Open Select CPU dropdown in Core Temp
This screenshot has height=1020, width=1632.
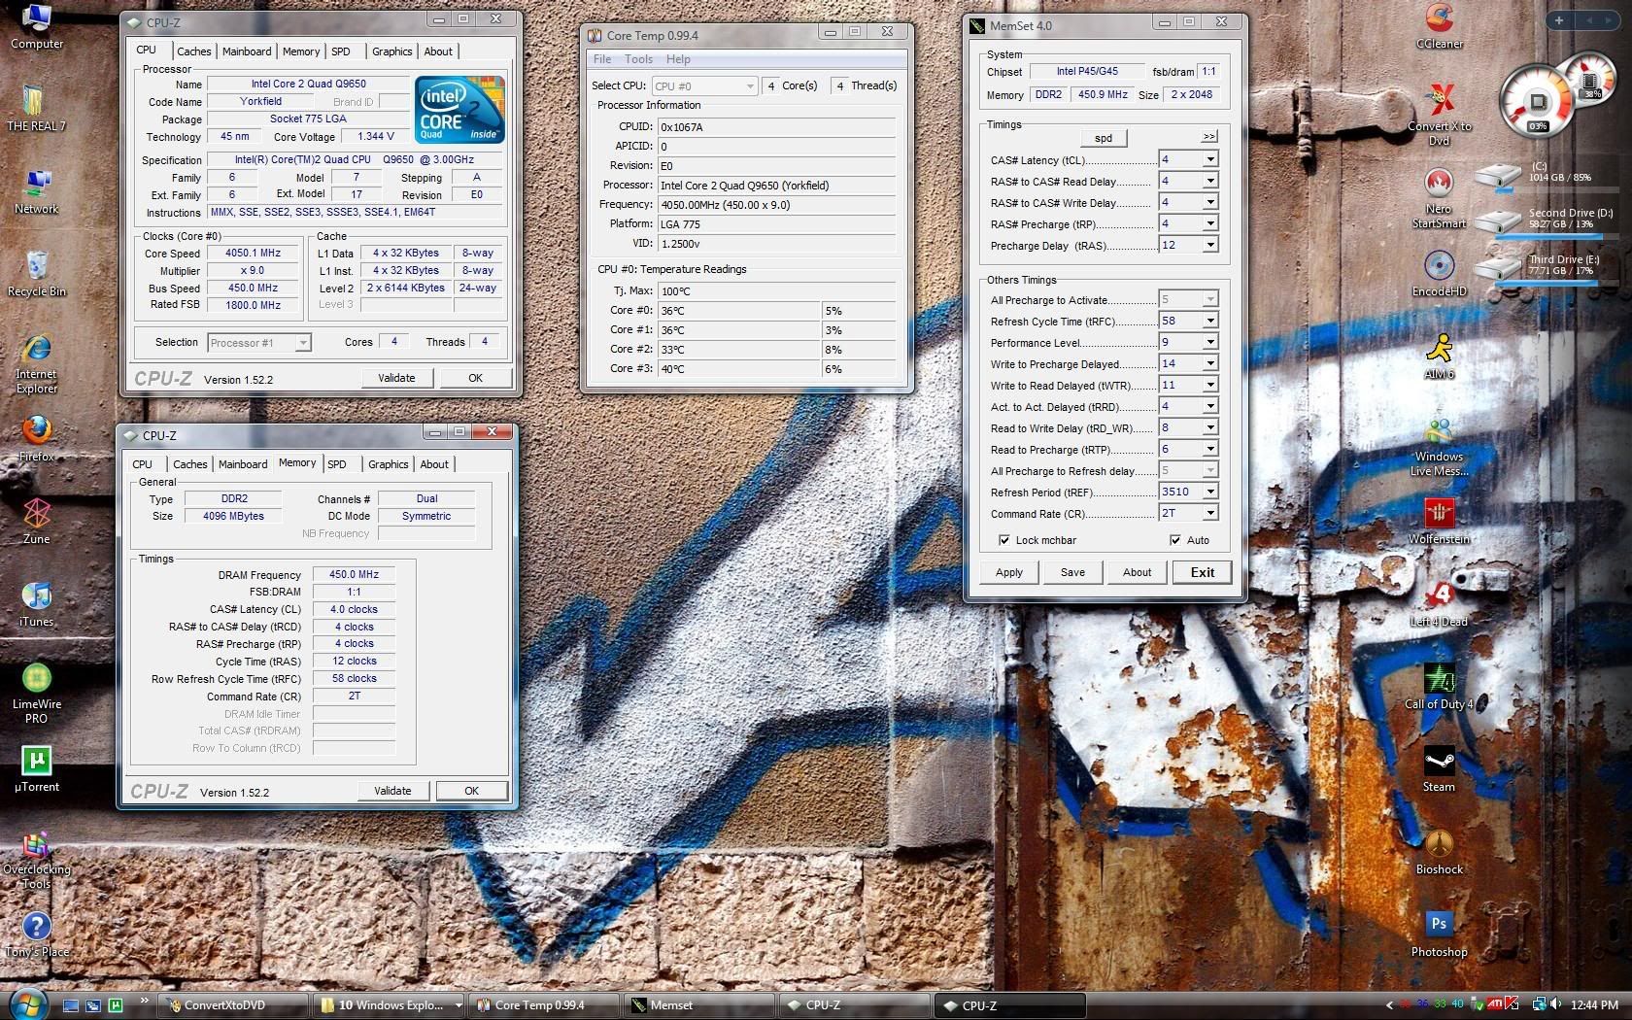tap(704, 85)
